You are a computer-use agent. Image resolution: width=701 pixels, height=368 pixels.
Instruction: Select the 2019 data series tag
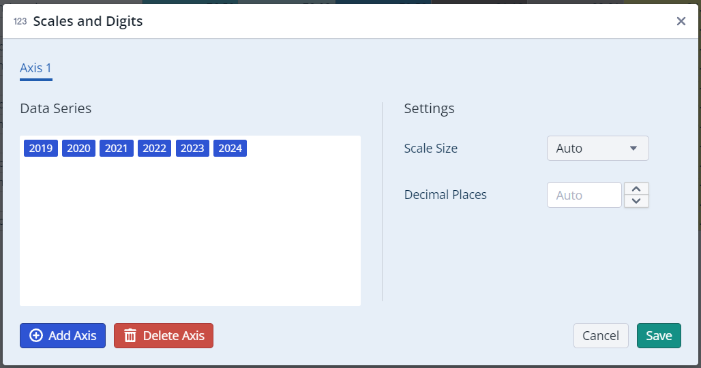tap(41, 149)
